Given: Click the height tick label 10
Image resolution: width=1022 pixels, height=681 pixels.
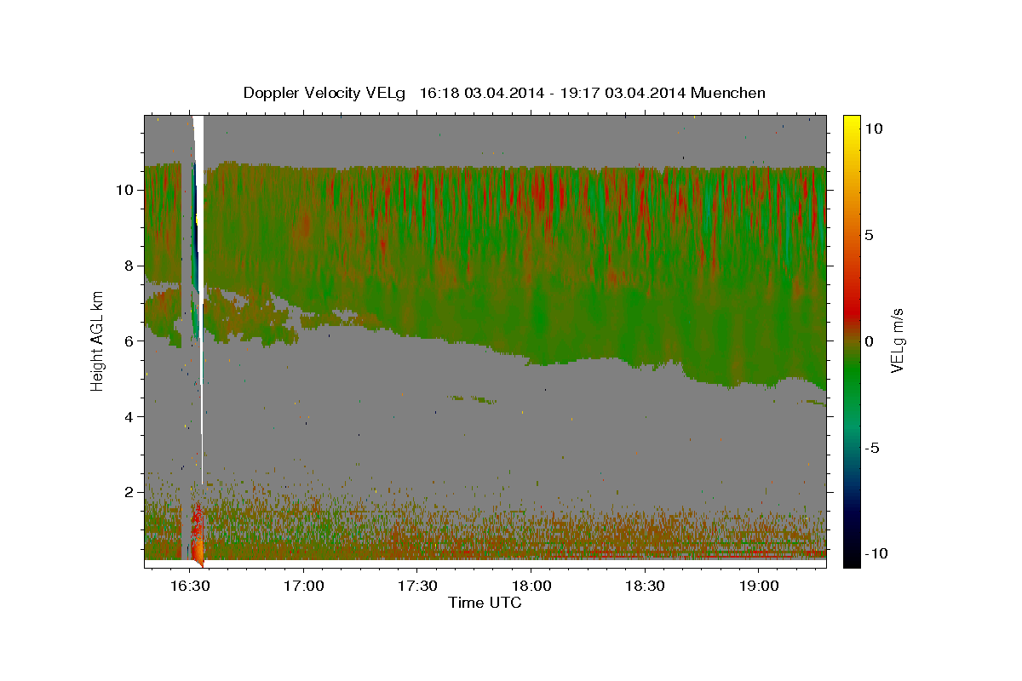Looking at the screenshot, I should (126, 190).
